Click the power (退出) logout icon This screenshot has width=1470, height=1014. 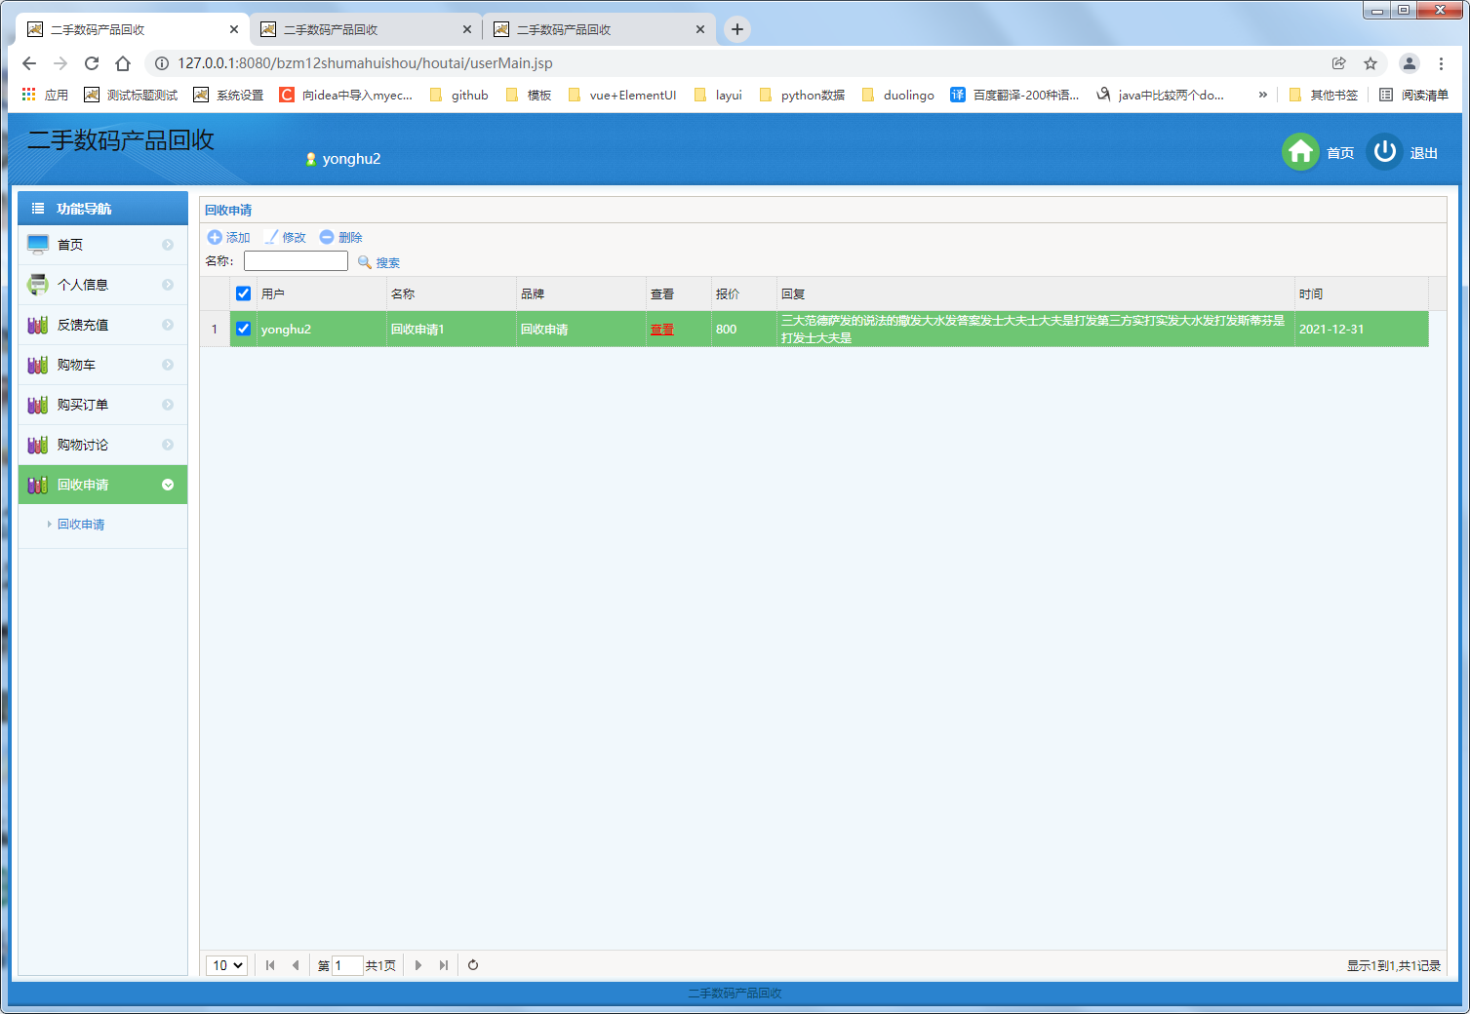pyautogui.click(x=1384, y=152)
